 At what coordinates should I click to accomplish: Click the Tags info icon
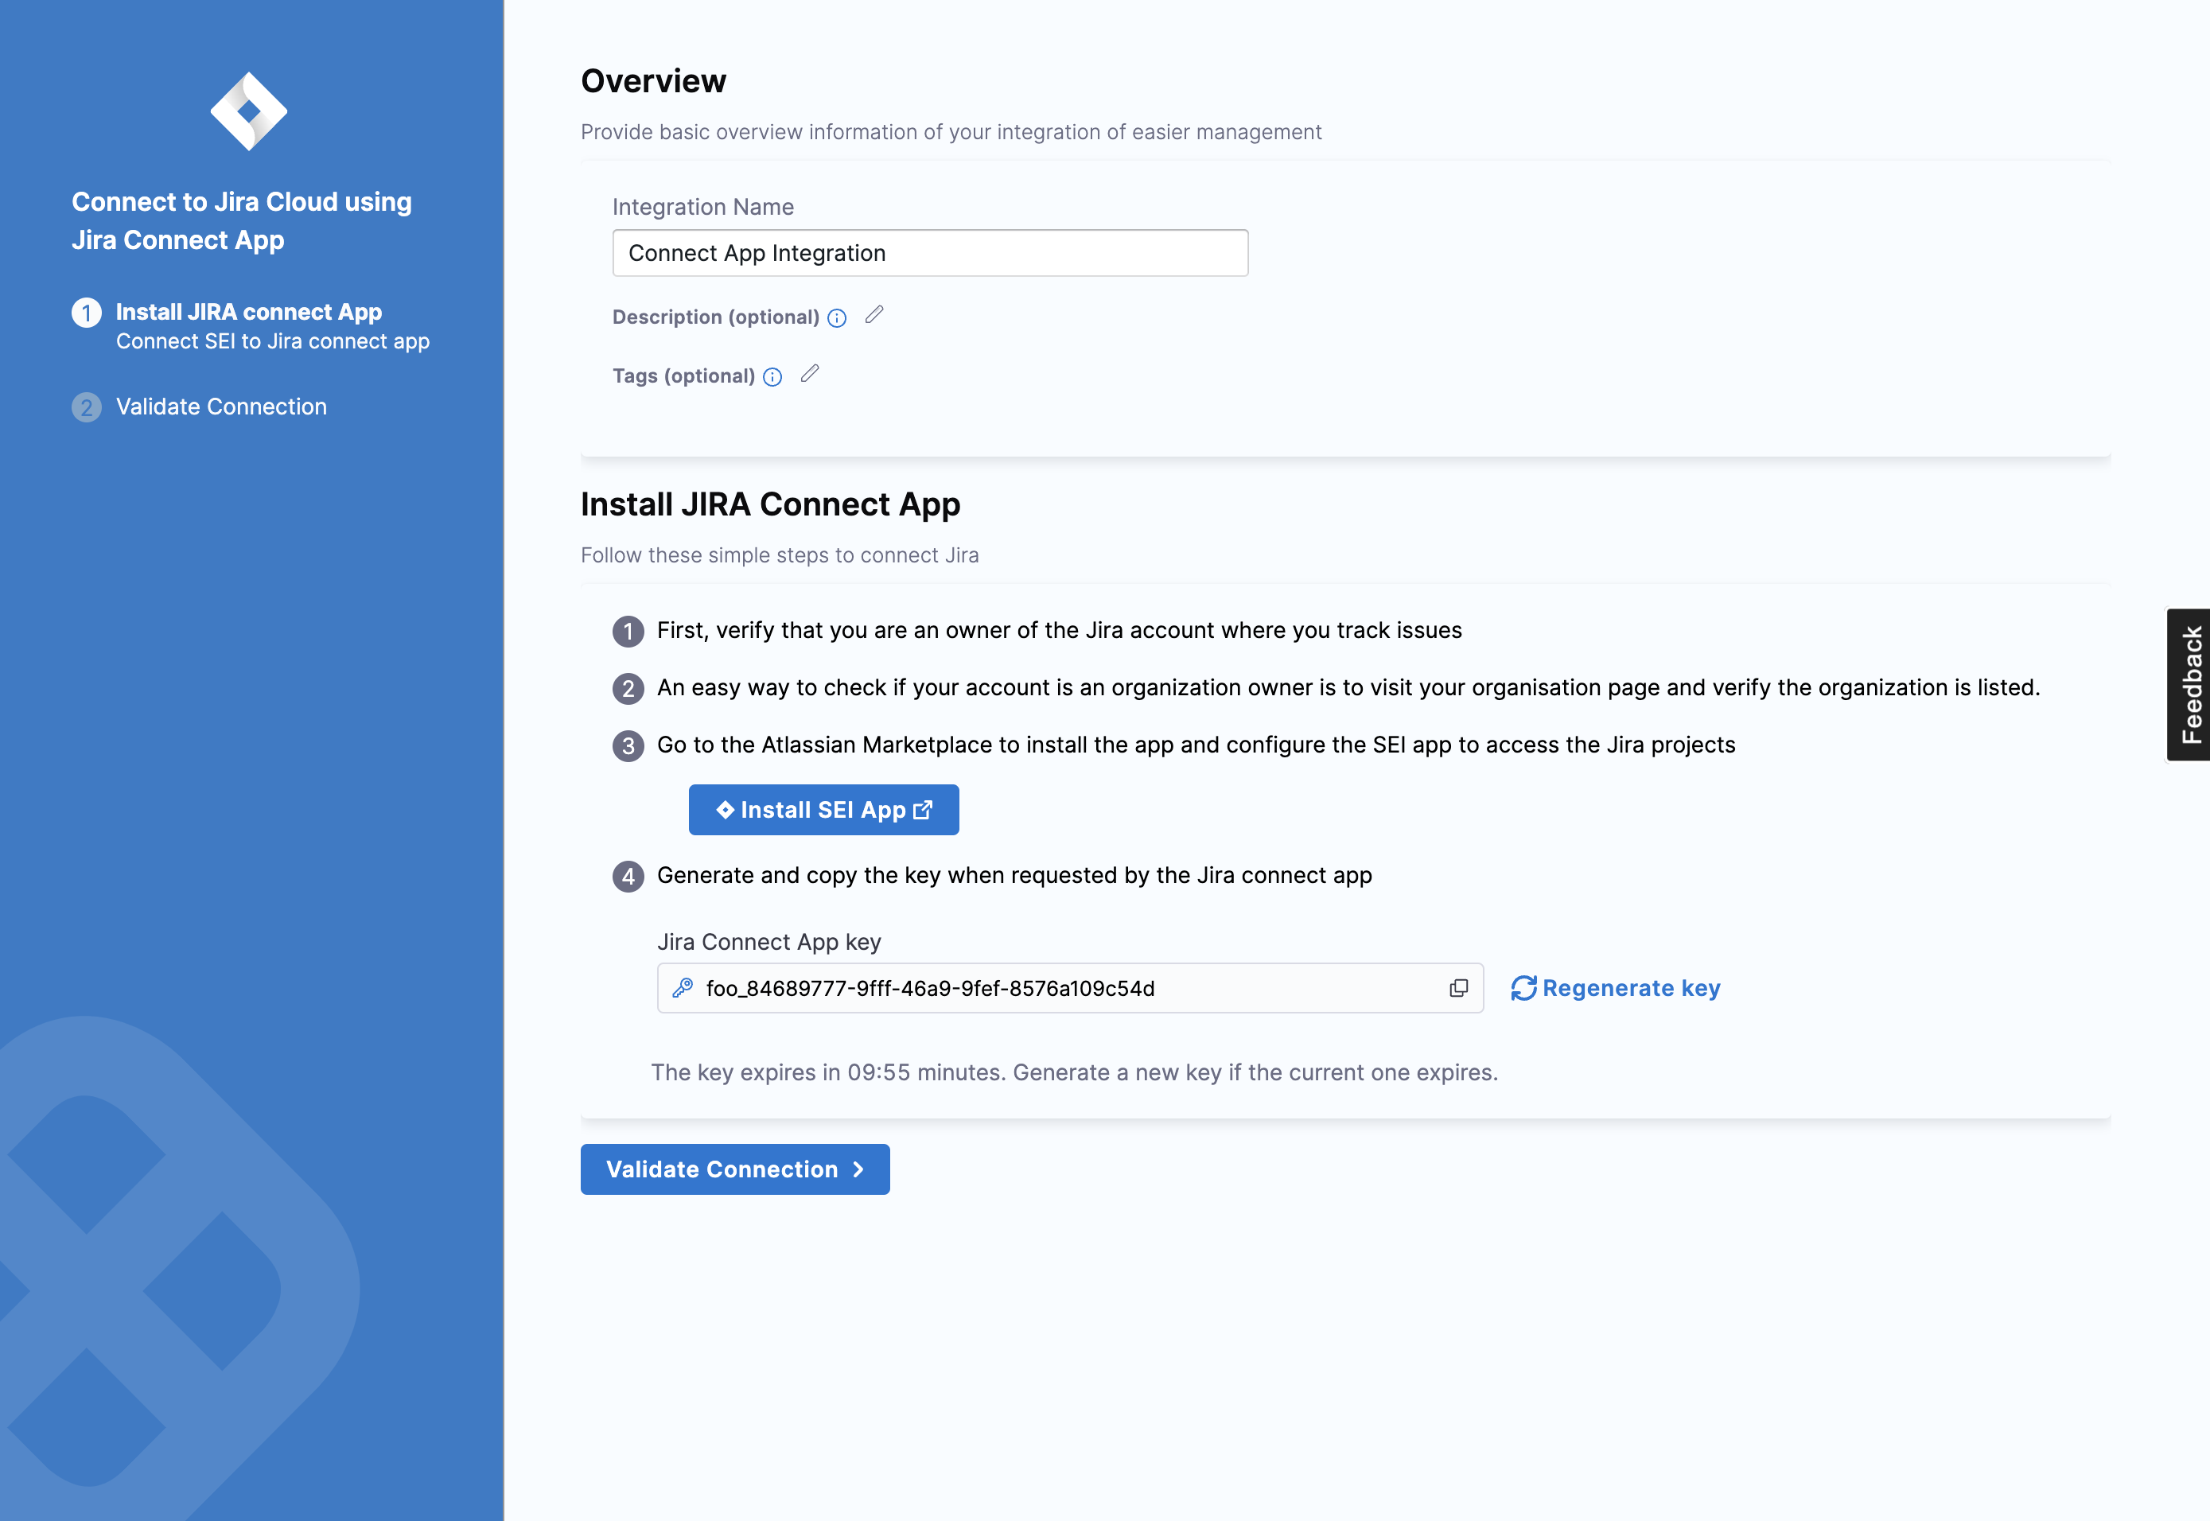tap(773, 377)
